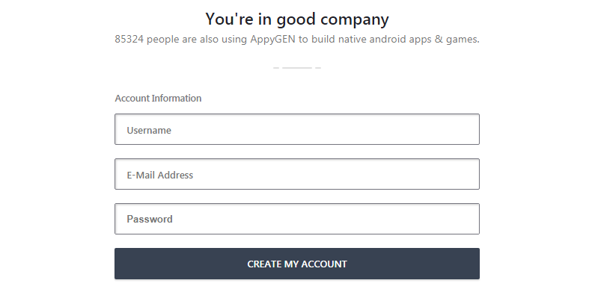
Task: Click the 85324 user count number
Action: tap(129, 40)
